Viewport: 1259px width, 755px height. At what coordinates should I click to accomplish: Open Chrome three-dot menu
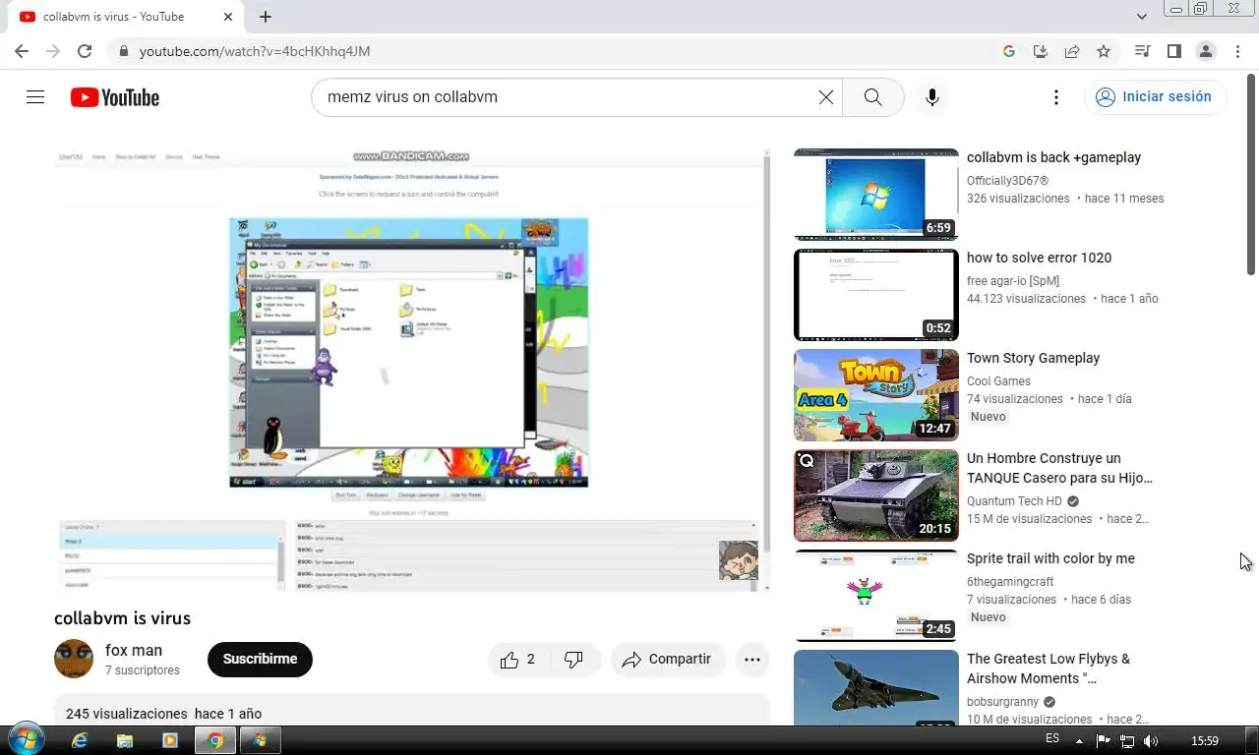[x=1236, y=51]
